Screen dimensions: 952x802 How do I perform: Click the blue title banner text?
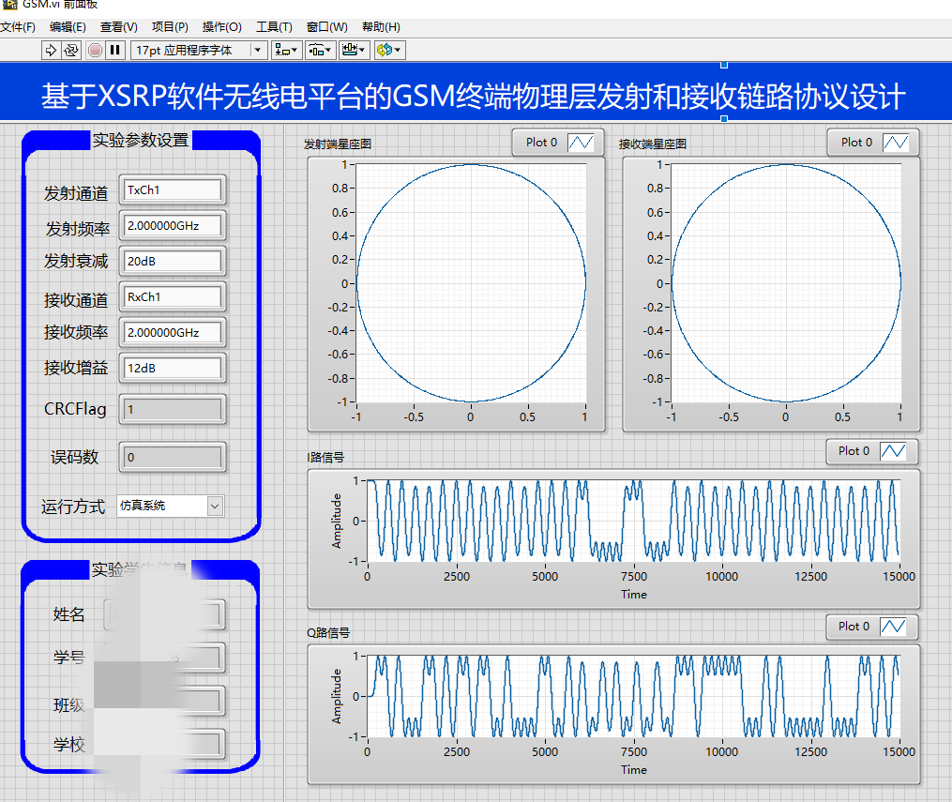[474, 97]
